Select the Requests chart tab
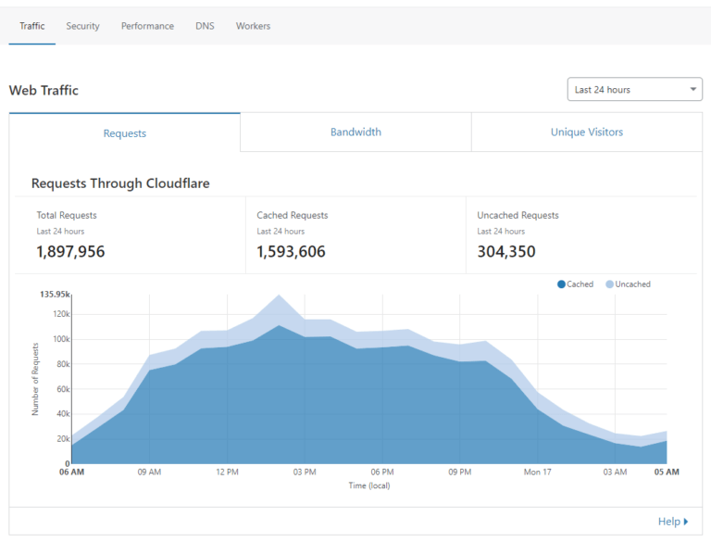 click(x=125, y=133)
